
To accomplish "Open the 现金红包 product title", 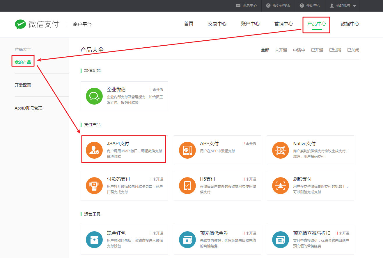I will (116, 233).
